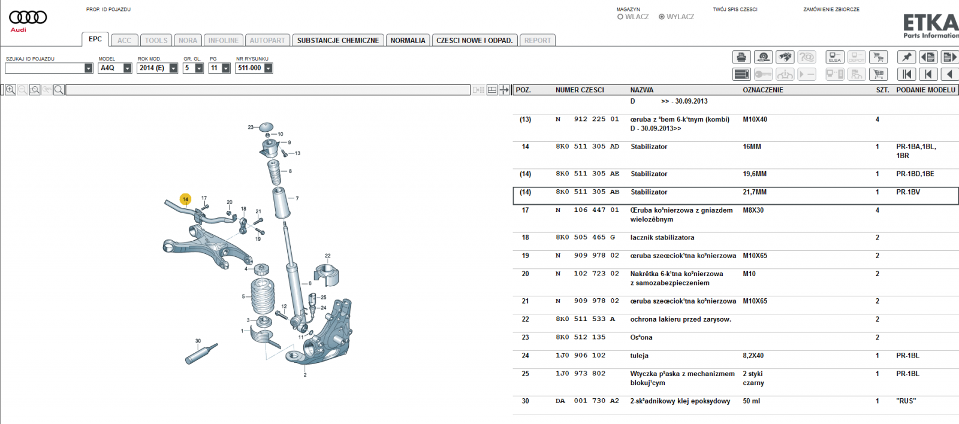The height and width of the screenshot is (424, 959).
Task: Open the ELSA link icon
Action: click(x=835, y=57)
